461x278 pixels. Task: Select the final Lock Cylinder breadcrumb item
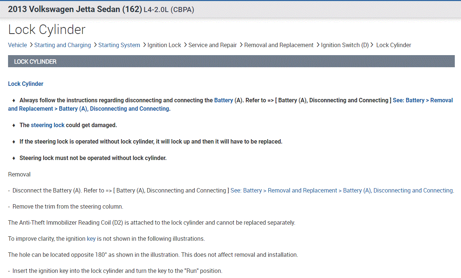394,45
